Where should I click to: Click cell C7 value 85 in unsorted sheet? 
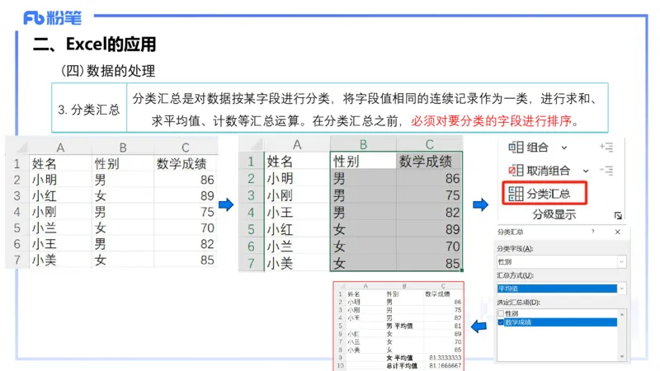coord(185,260)
